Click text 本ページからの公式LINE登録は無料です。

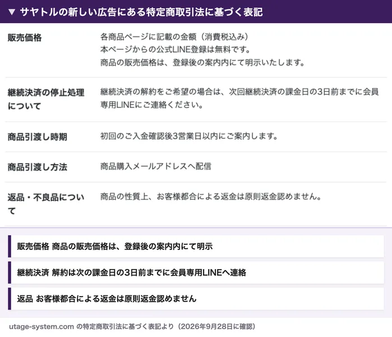[175, 49]
